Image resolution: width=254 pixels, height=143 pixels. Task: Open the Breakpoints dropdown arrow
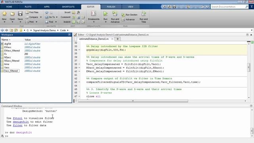94,22
